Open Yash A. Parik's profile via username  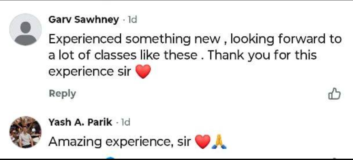click(80, 122)
